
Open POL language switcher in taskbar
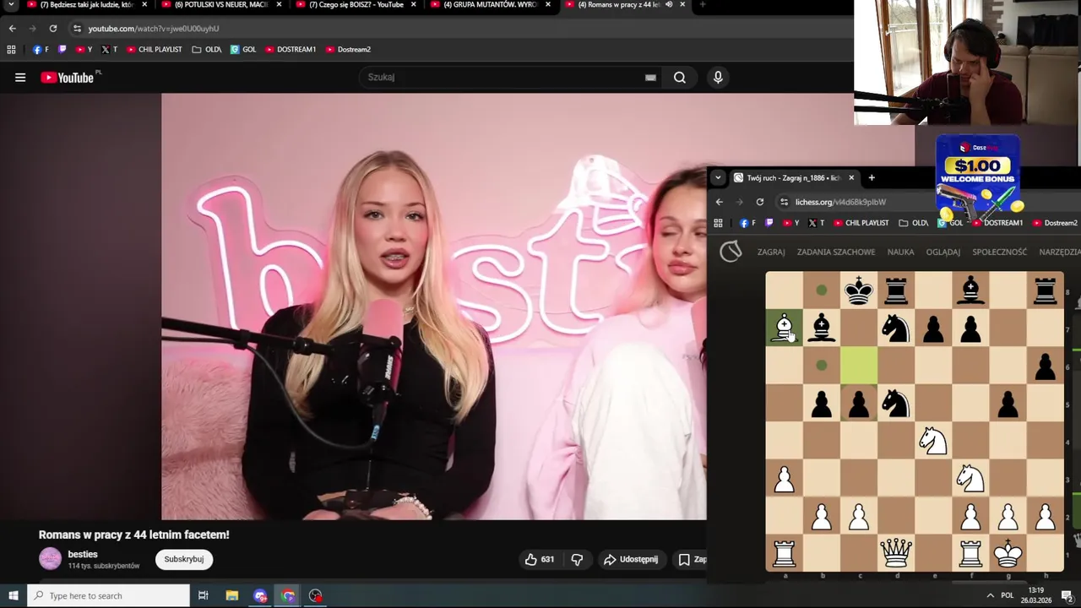click(1007, 595)
